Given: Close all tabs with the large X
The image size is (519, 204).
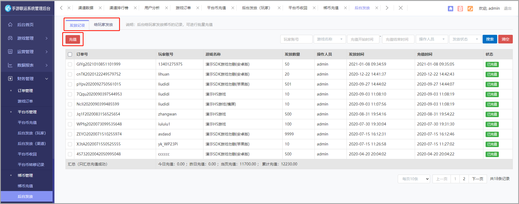Looking at the screenshot, I should [401, 8].
